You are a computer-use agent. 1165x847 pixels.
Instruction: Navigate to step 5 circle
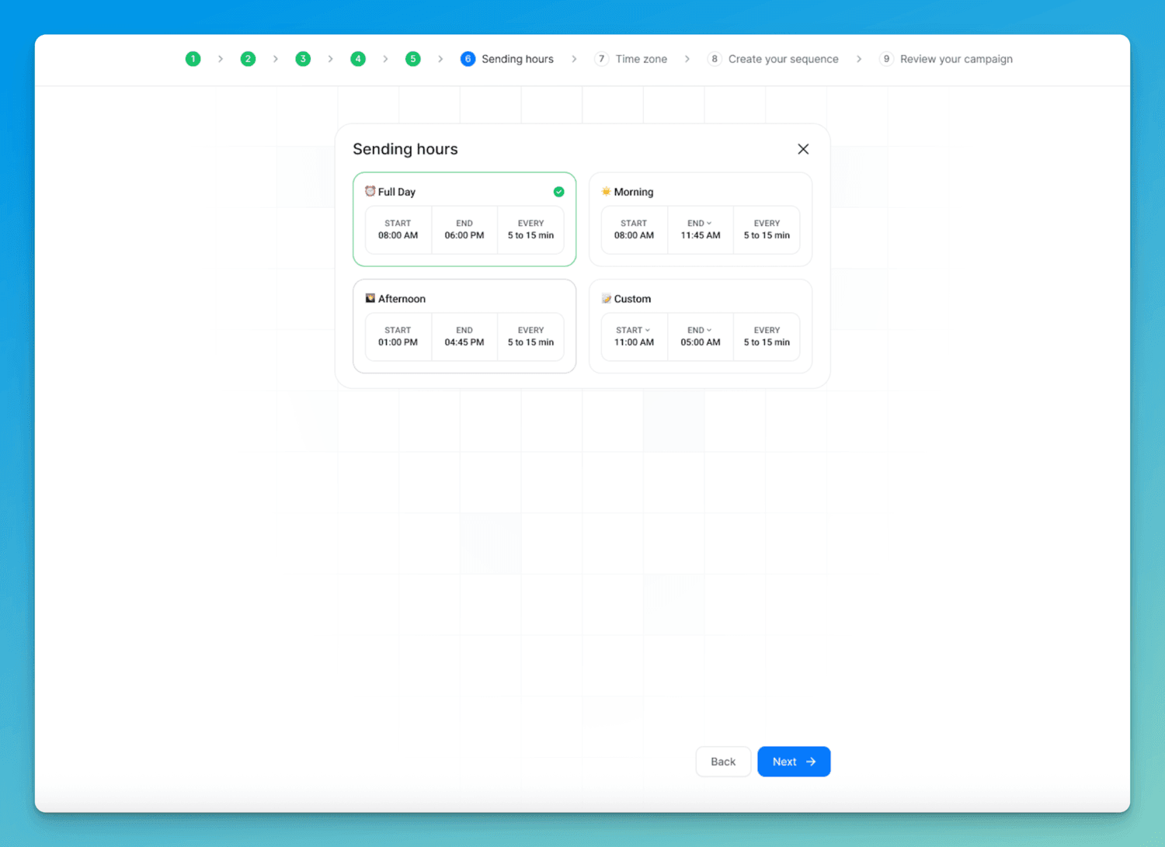(x=413, y=59)
